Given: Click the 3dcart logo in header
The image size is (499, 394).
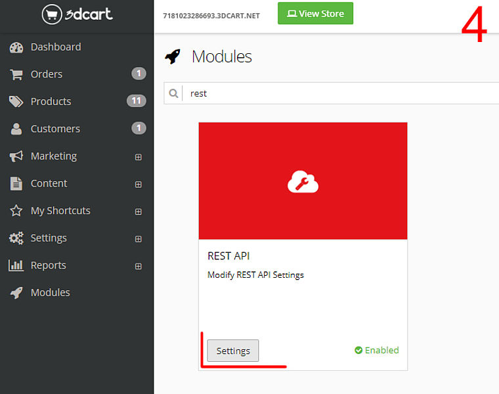Looking at the screenshot, I should click(77, 14).
